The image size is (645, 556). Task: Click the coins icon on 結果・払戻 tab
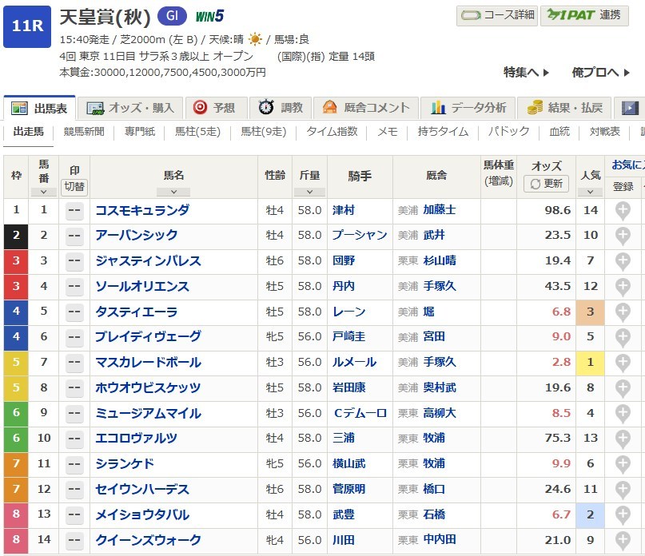click(x=536, y=108)
